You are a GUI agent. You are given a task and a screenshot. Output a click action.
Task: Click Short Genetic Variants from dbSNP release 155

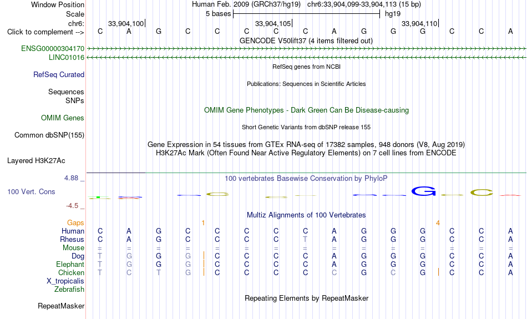[306, 128]
